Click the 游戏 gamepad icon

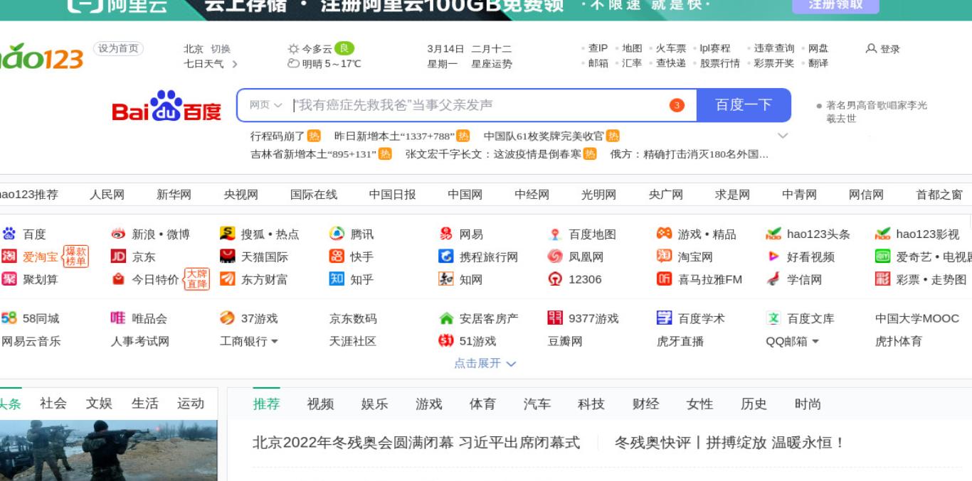click(x=664, y=234)
